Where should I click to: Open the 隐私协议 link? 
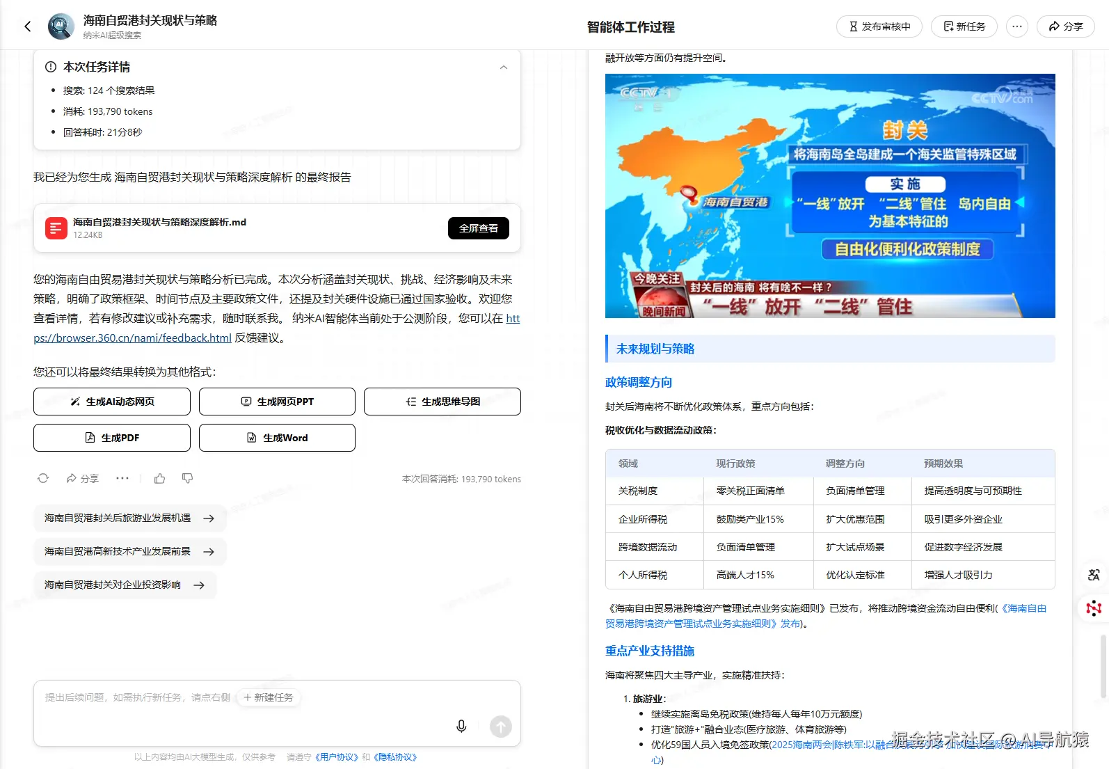point(395,757)
